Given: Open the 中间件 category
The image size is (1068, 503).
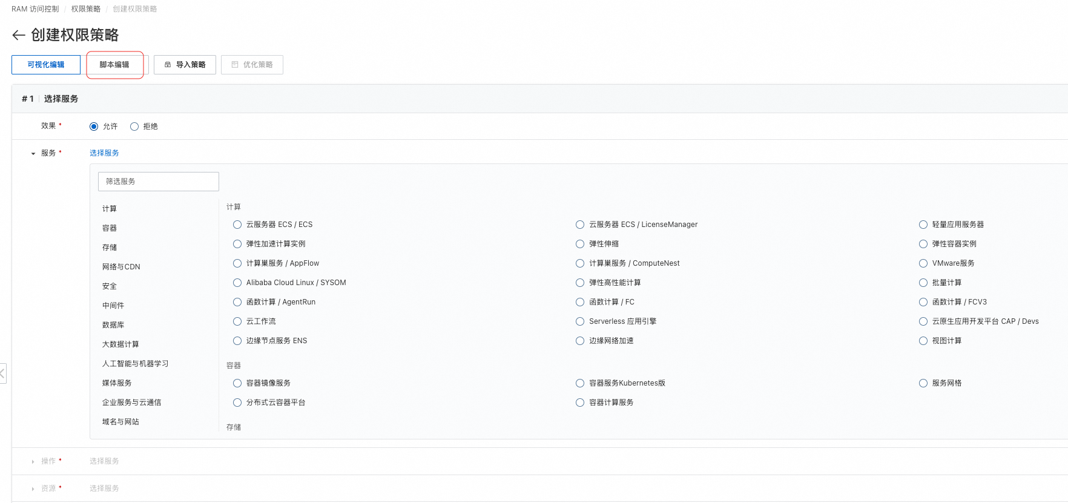Looking at the screenshot, I should coord(113,306).
